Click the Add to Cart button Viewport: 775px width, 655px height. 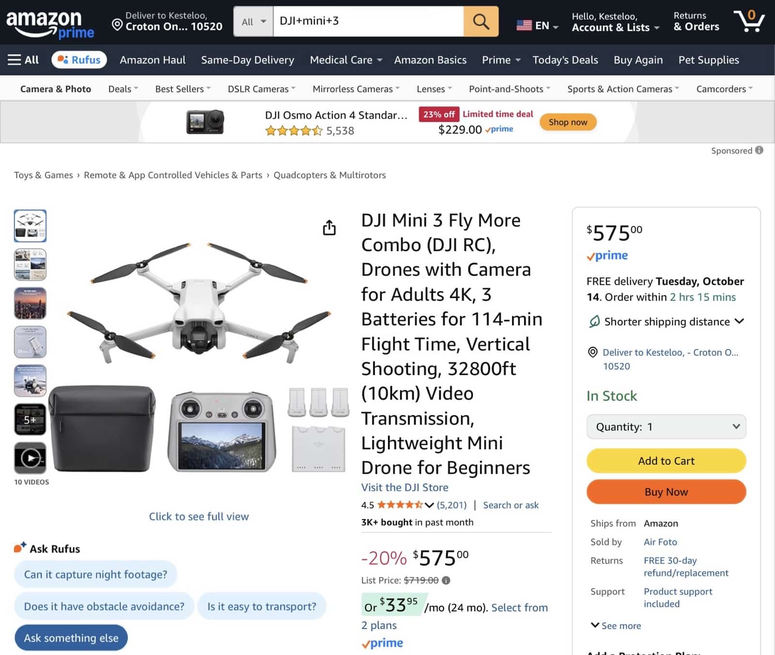point(666,460)
